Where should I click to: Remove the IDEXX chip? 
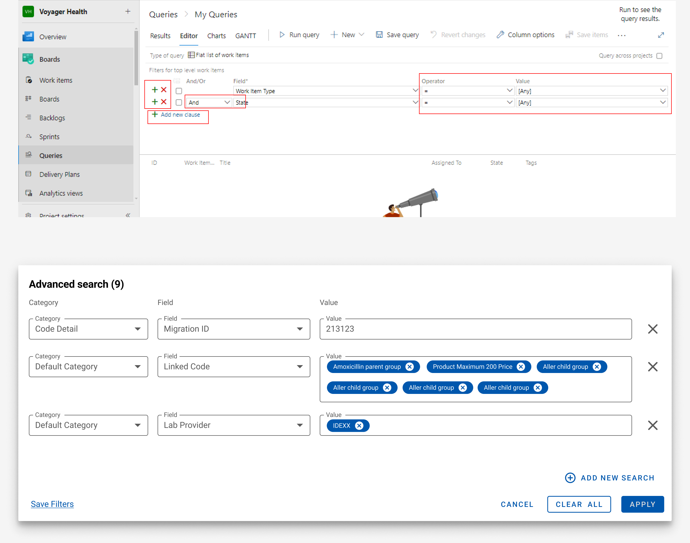(359, 426)
